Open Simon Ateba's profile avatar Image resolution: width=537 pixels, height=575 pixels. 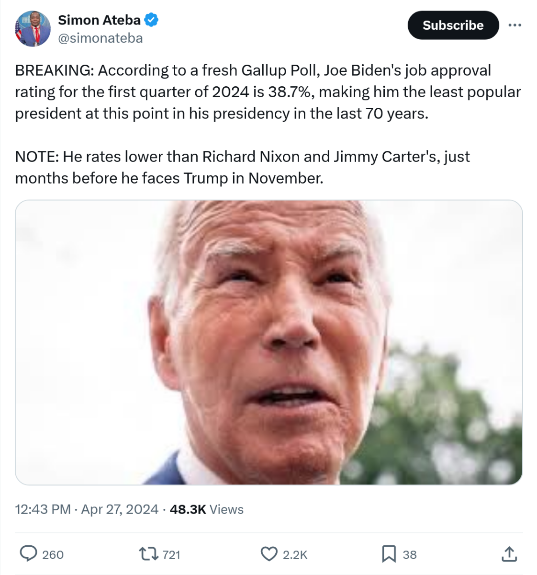(x=33, y=29)
